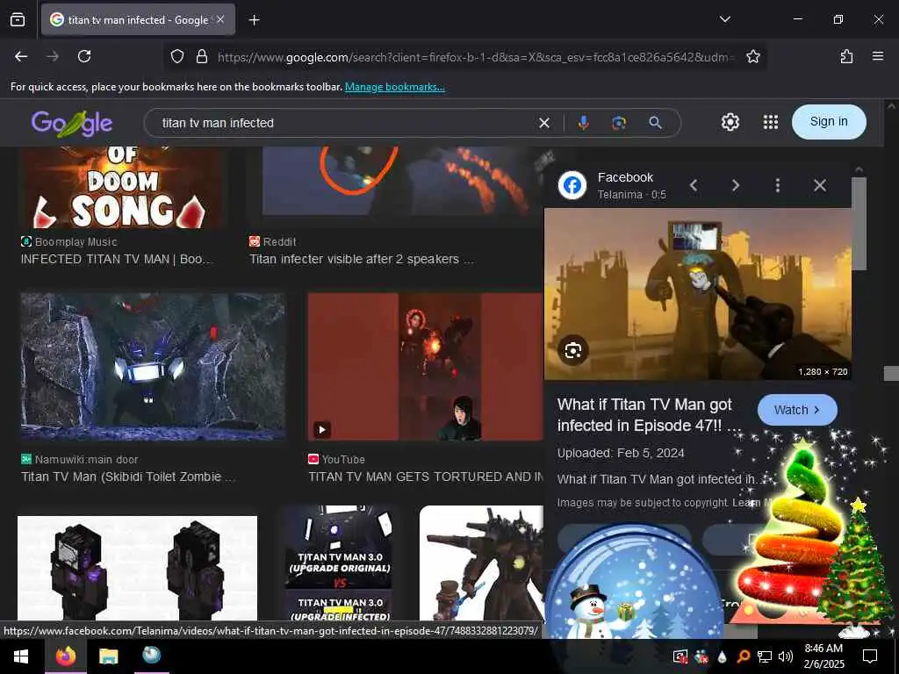899x674 pixels.
Task: Clear the search query with the X
Action: 544,123
